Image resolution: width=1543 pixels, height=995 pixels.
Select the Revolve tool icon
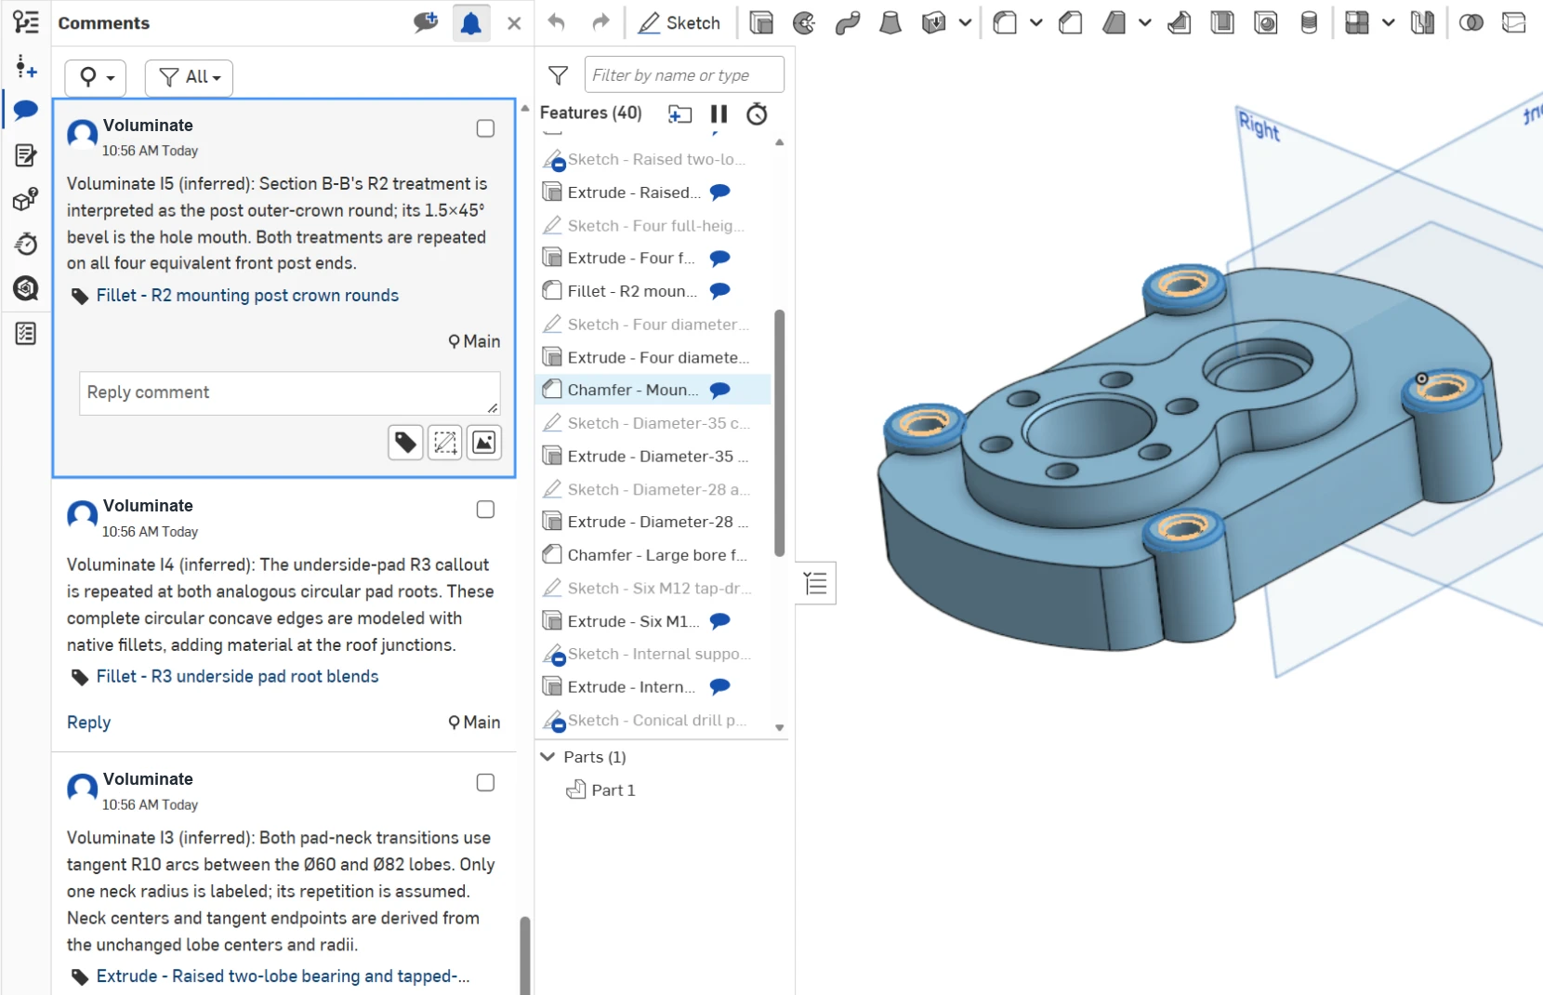pos(804,22)
